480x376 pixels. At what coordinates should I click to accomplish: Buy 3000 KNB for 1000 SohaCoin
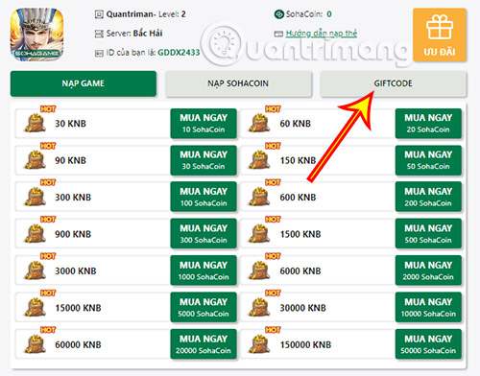point(204,270)
